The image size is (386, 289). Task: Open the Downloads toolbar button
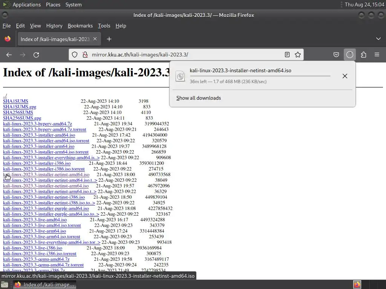pos(350,55)
